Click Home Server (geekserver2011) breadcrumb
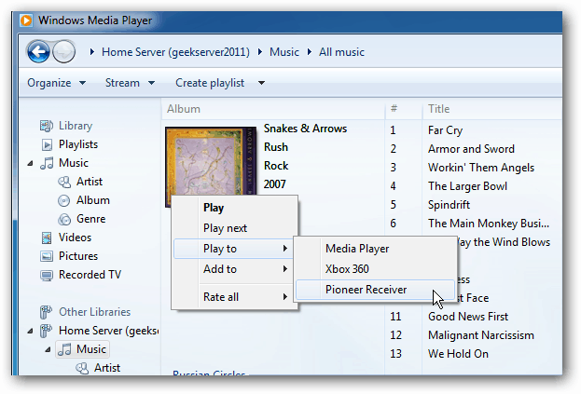581x394 pixels. point(175,52)
